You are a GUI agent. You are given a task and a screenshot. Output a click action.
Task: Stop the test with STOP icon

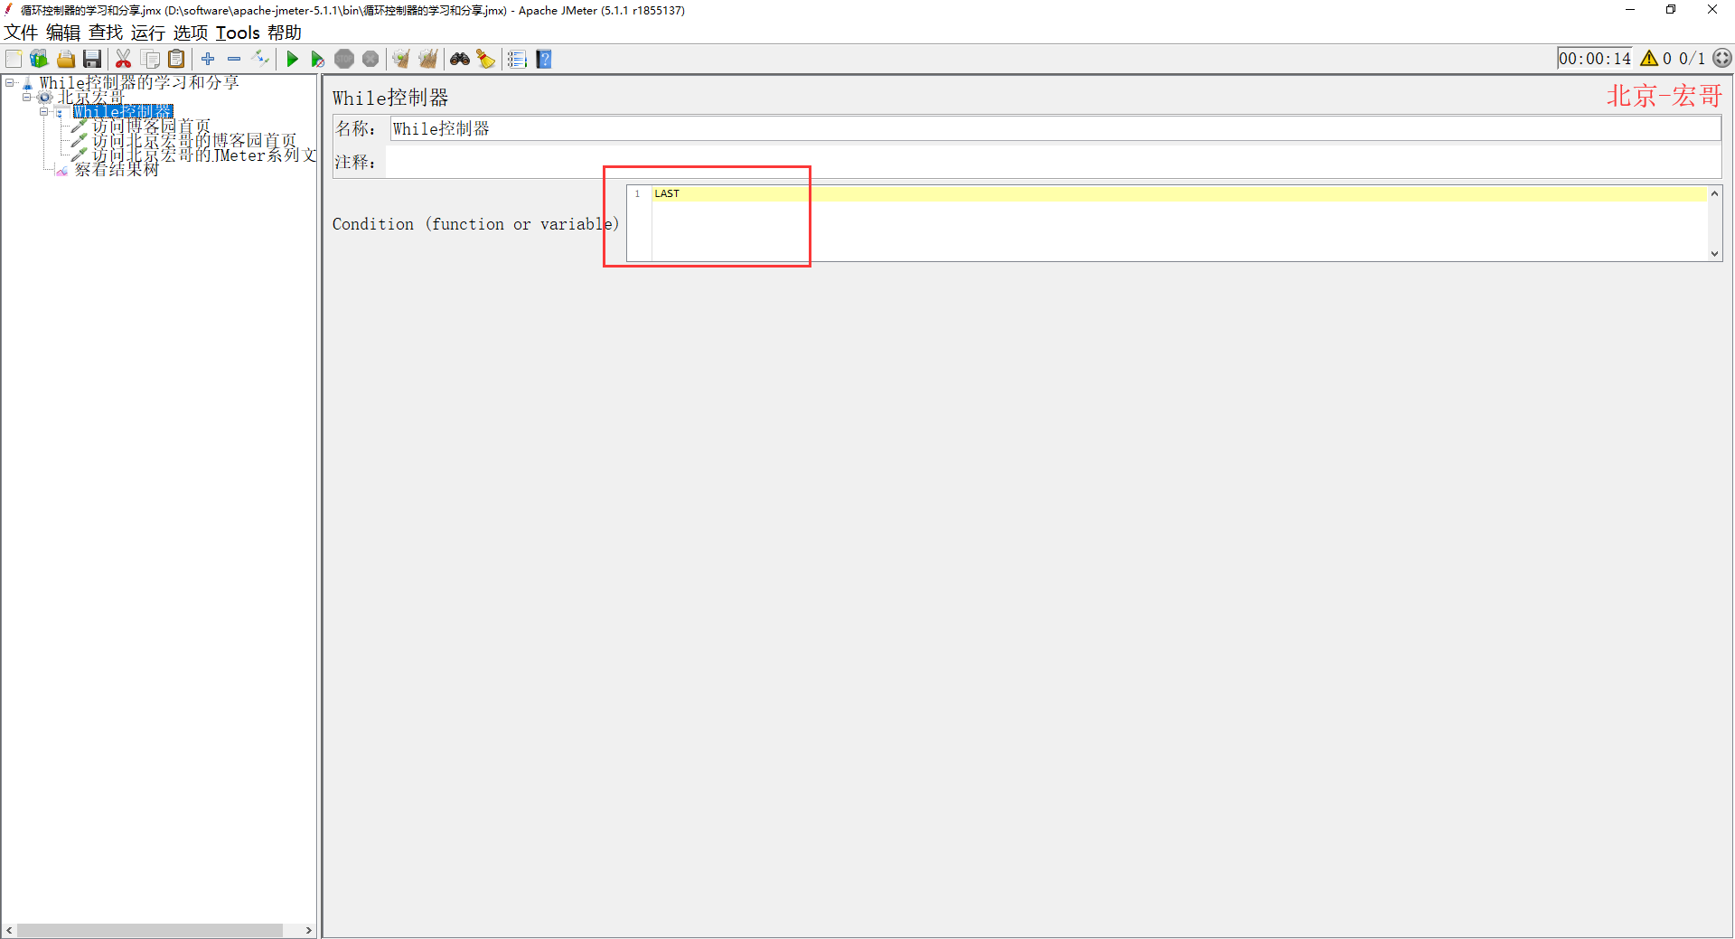coord(344,59)
